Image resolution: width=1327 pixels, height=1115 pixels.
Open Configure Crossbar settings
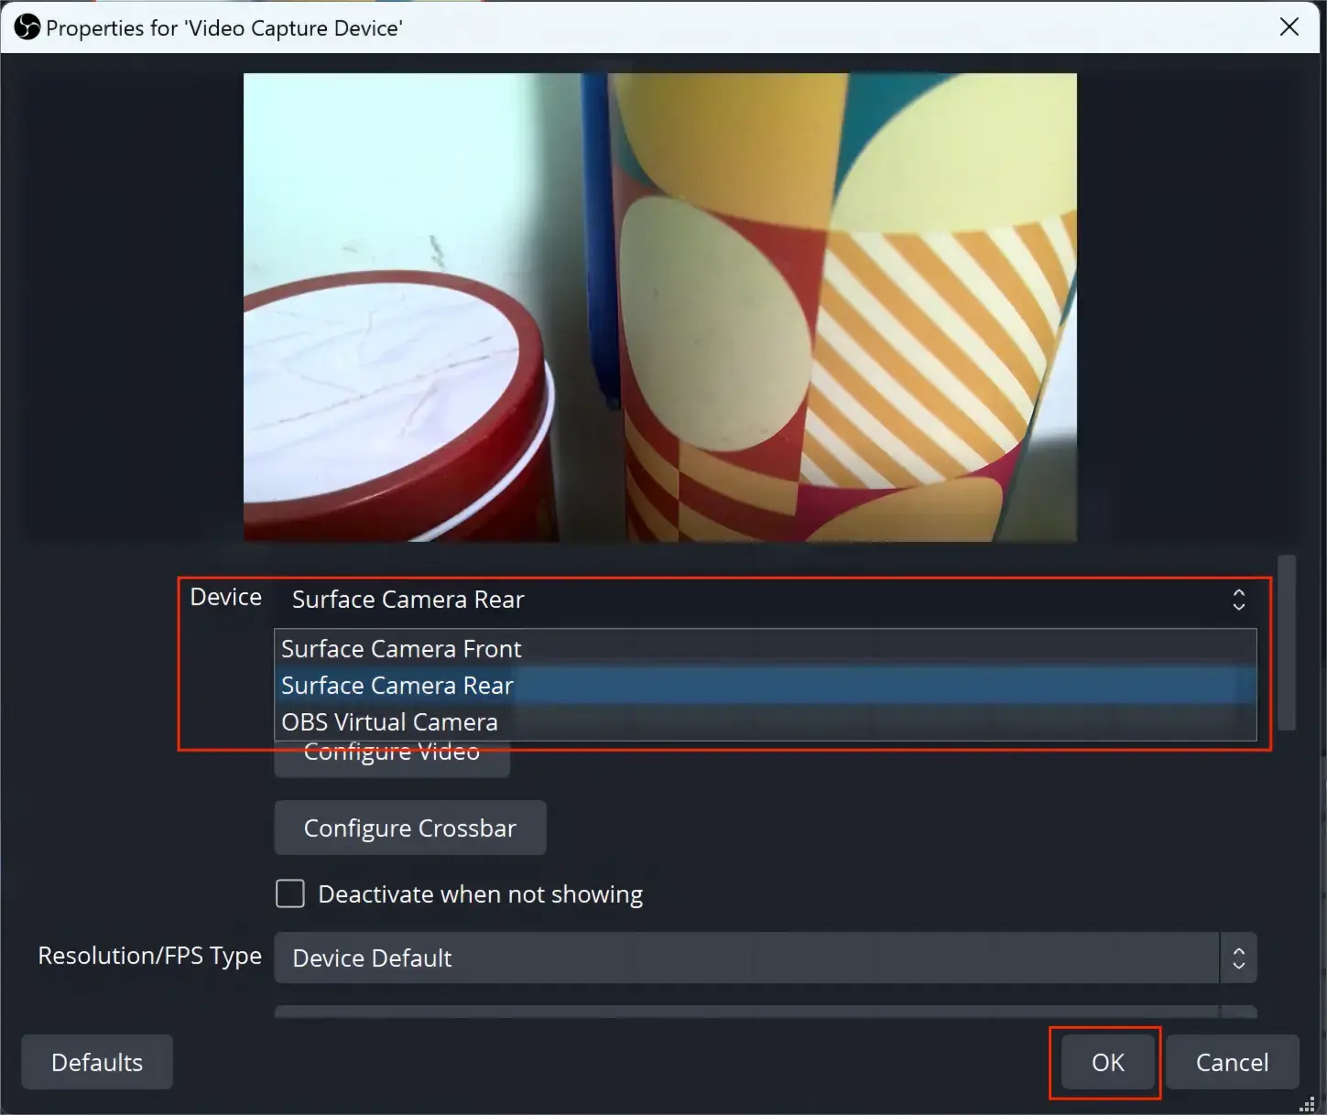click(x=410, y=828)
